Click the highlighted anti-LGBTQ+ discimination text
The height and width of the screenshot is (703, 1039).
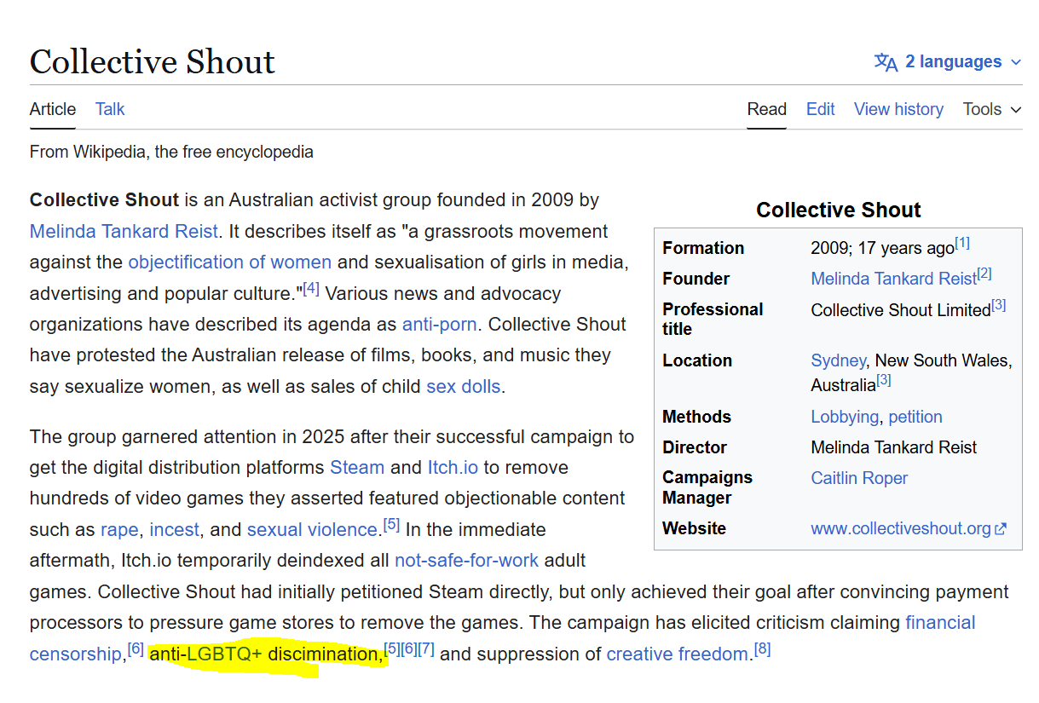tap(265, 654)
